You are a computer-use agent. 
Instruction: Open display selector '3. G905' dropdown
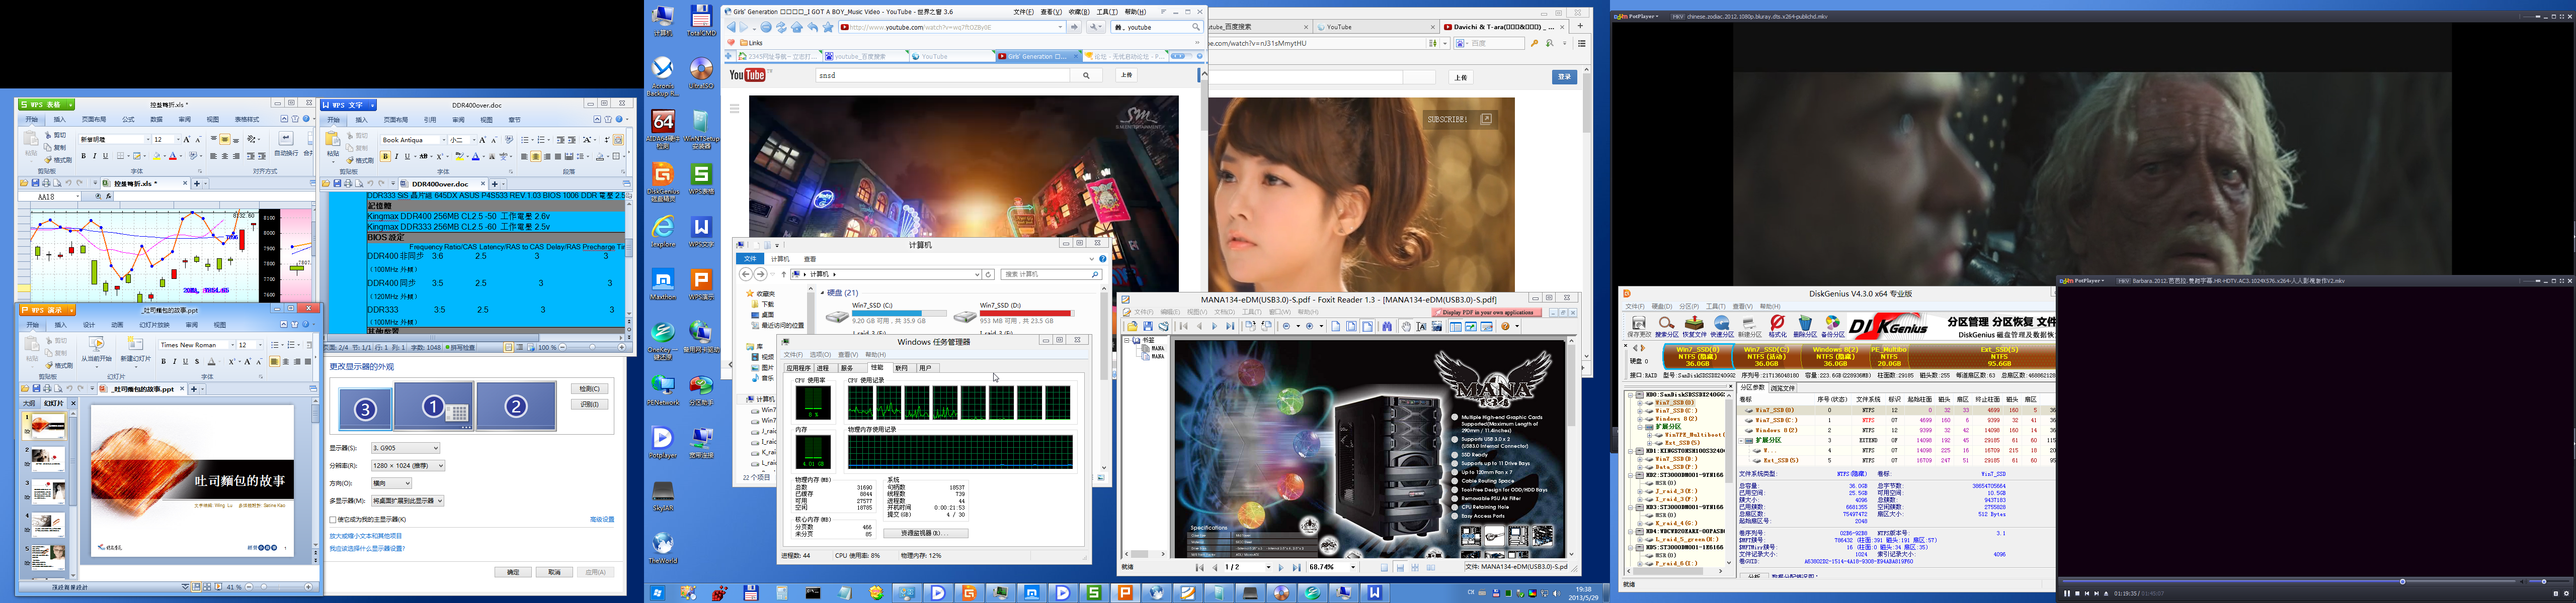coord(406,448)
